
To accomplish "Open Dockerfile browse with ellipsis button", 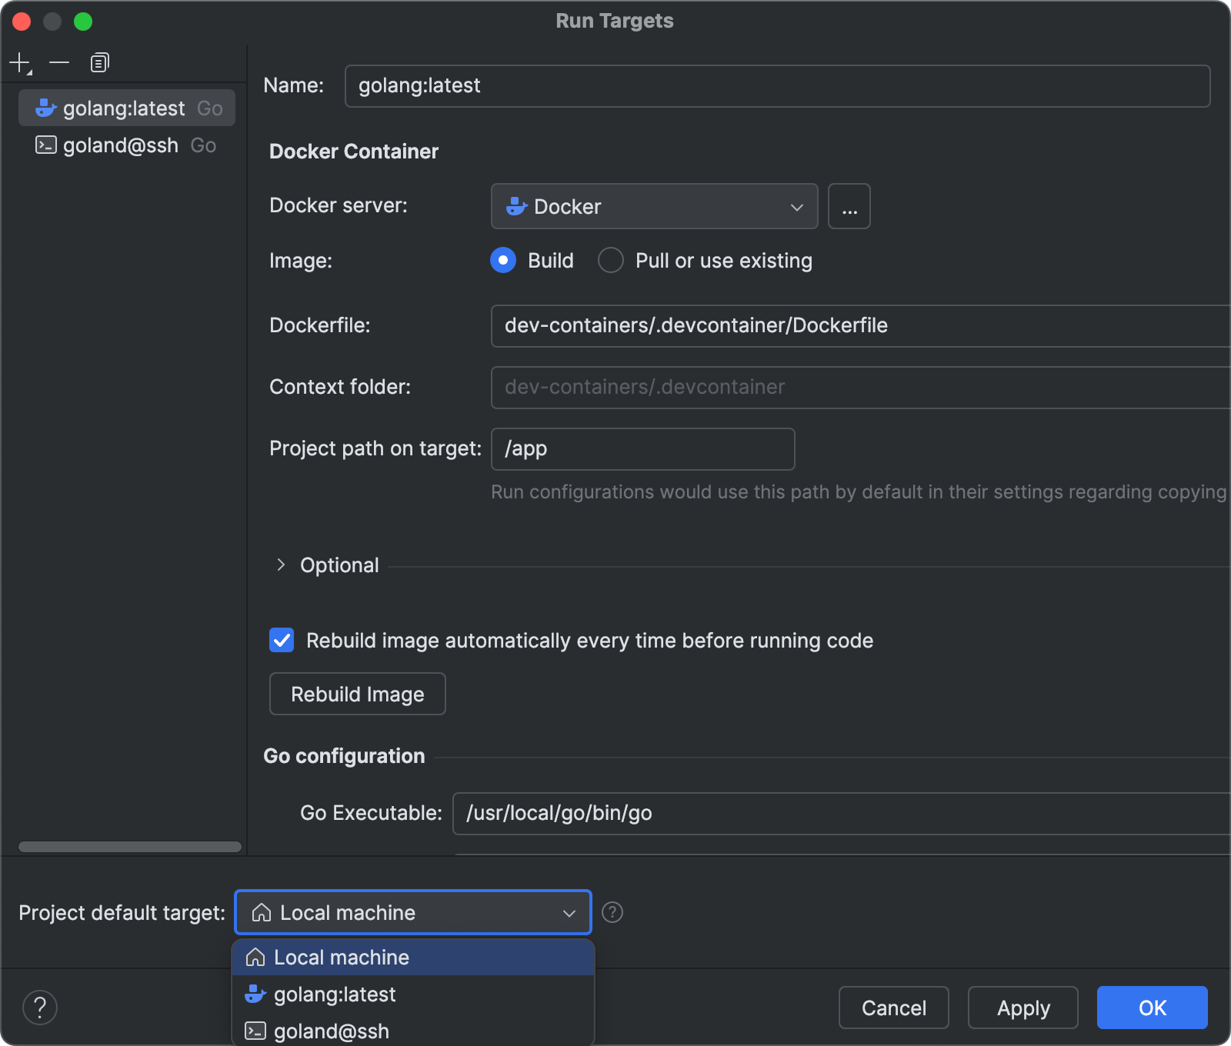I will [849, 206].
